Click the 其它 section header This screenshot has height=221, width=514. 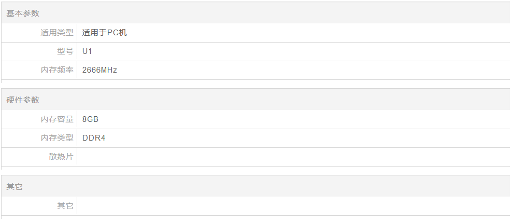point(15,187)
